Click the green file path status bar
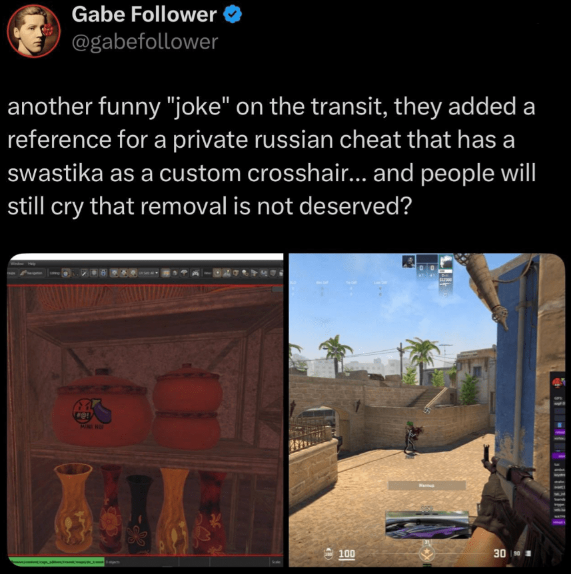Viewport: 571px width, 574px height. (56, 561)
